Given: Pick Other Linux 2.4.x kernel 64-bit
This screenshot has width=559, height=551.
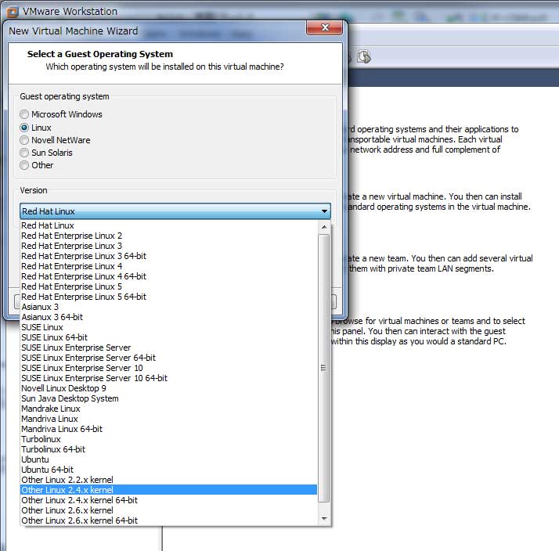Looking at the screenshot, I should pos(168,499).
